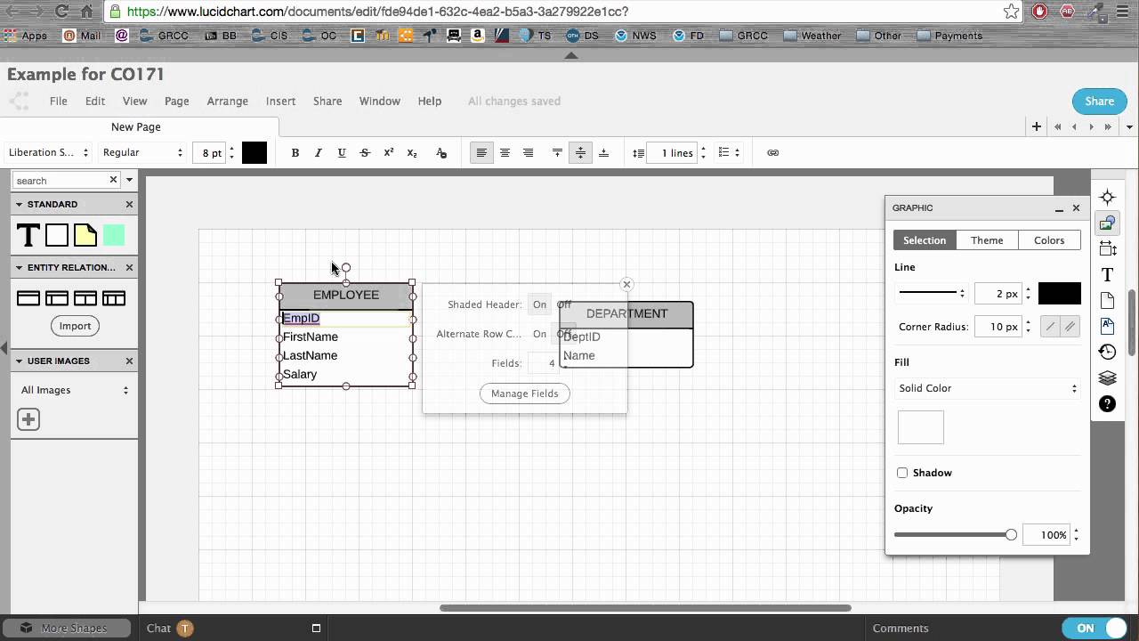Toggle bold text formatting
This screenshot has width=1139, height=641.
click(295, 153)
